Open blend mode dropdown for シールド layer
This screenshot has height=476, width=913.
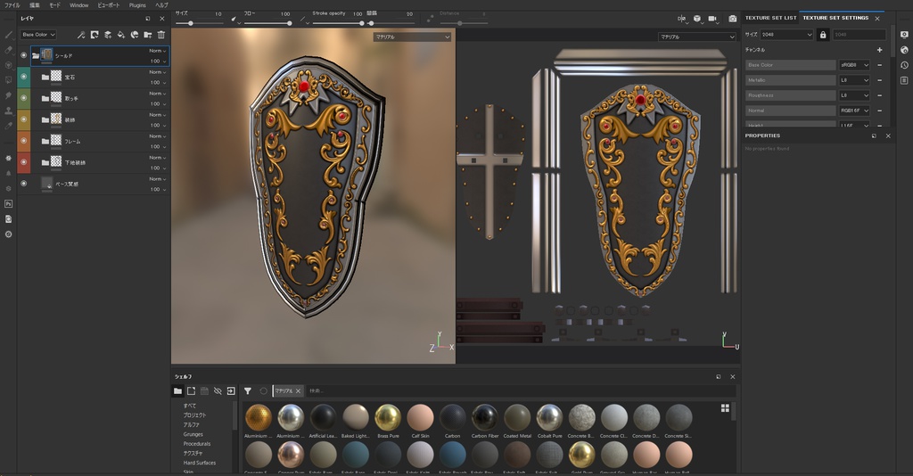click(x=158, y=51)
